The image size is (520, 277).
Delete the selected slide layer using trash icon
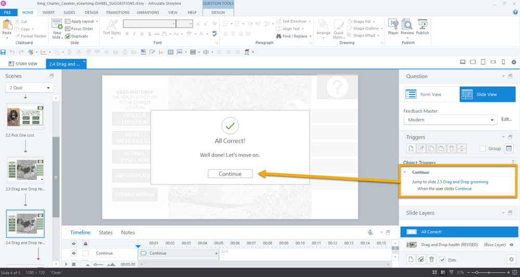pos(432,259)
